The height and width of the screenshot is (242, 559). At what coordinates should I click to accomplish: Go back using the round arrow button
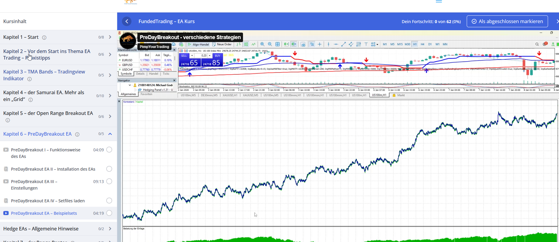[127, 21]
